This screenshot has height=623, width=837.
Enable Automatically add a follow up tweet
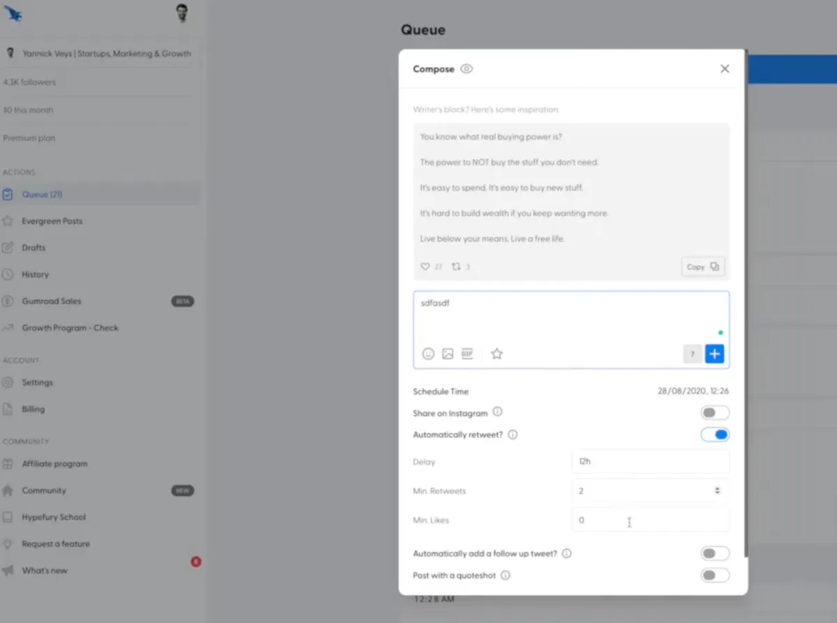[x=714, y=553]
